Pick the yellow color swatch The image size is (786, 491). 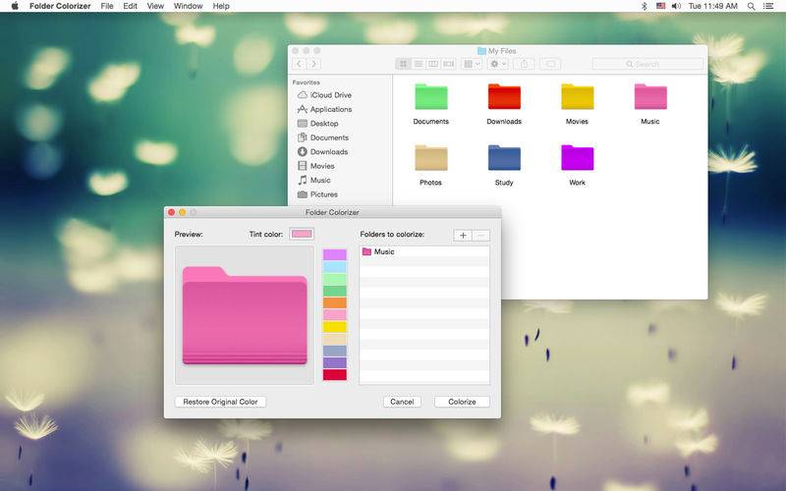pyautogui.click(x=334, y=327)
